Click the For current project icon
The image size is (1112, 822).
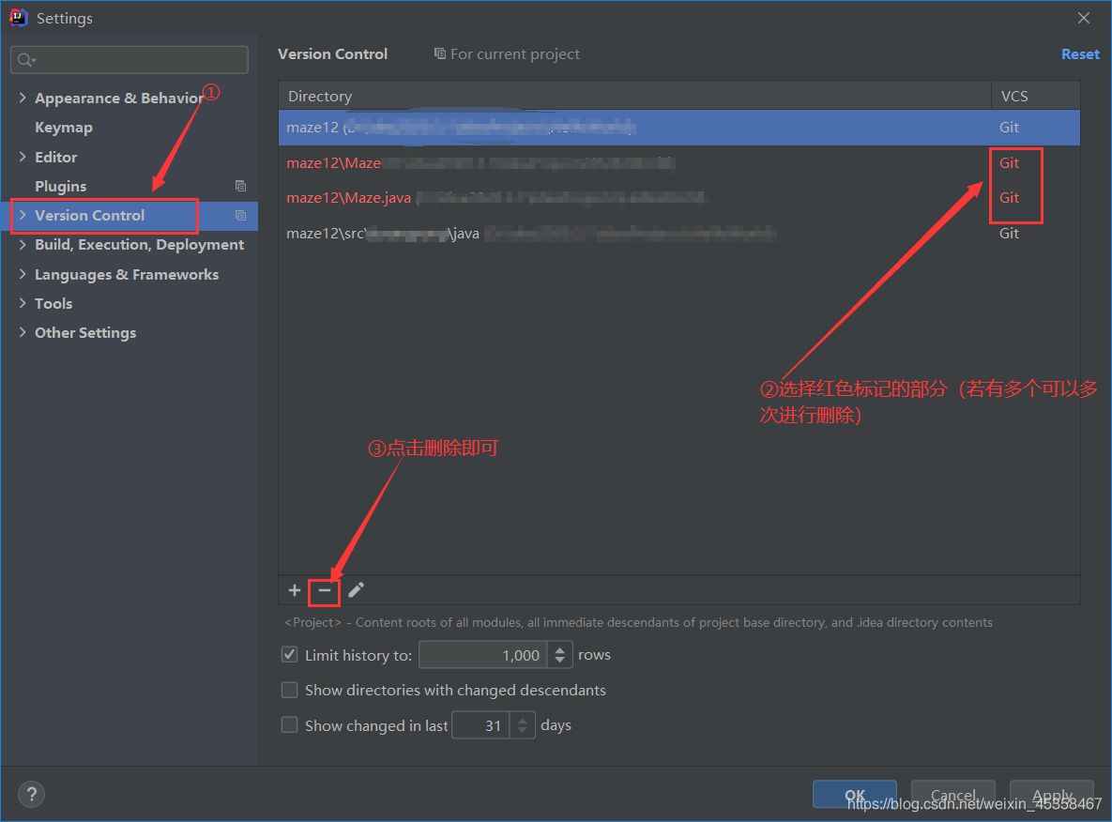(x=439, y=53)
